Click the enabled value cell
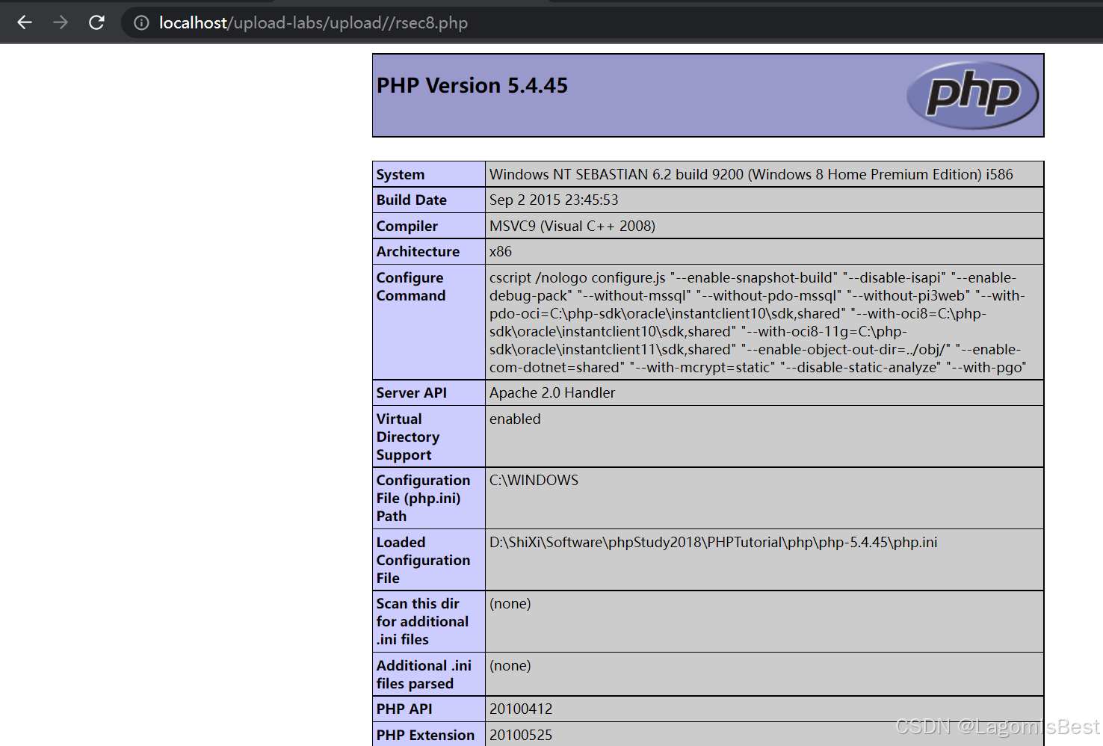 pyautogui.click(x=764, y=437)
